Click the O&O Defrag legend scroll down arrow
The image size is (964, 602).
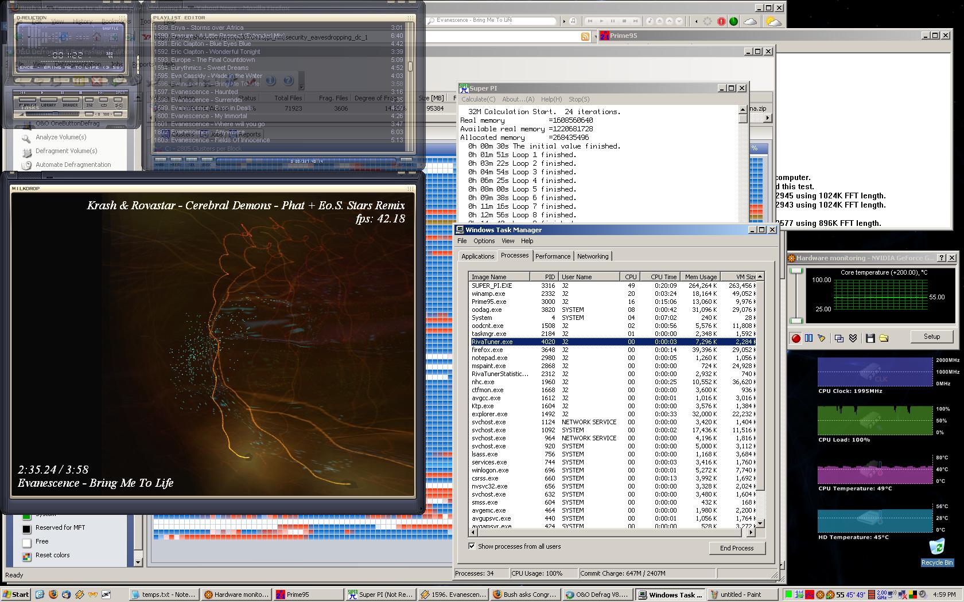click(x=138, y=562)
